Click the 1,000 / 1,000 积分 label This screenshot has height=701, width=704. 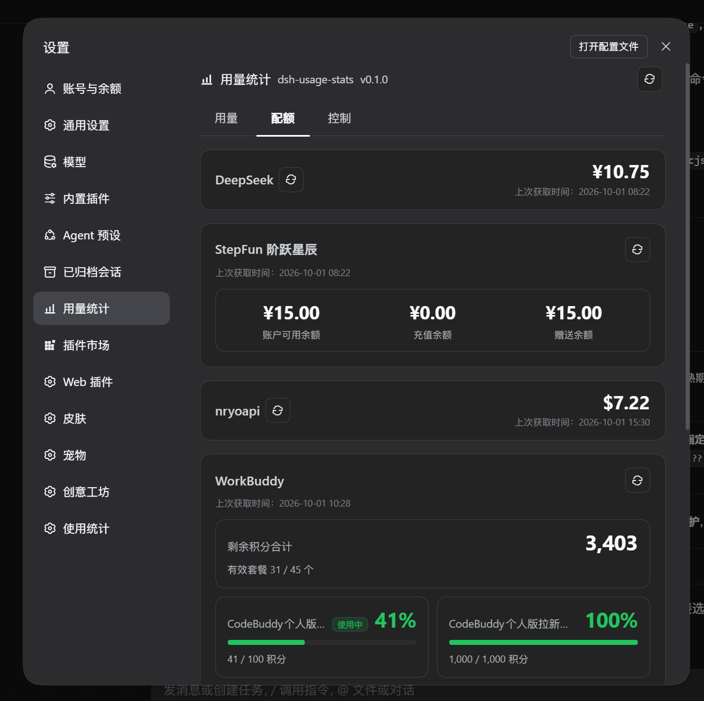[x=489, y=659]
